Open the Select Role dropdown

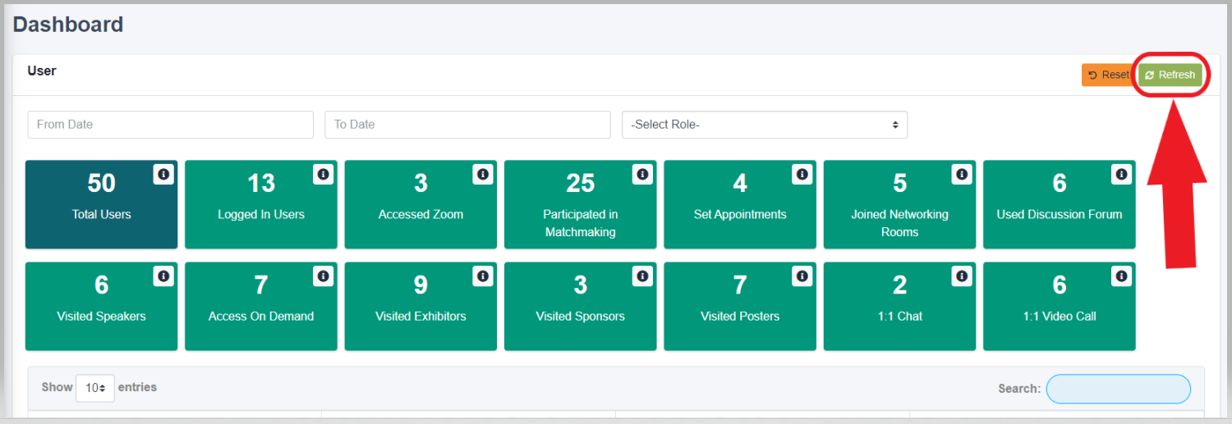765,125
